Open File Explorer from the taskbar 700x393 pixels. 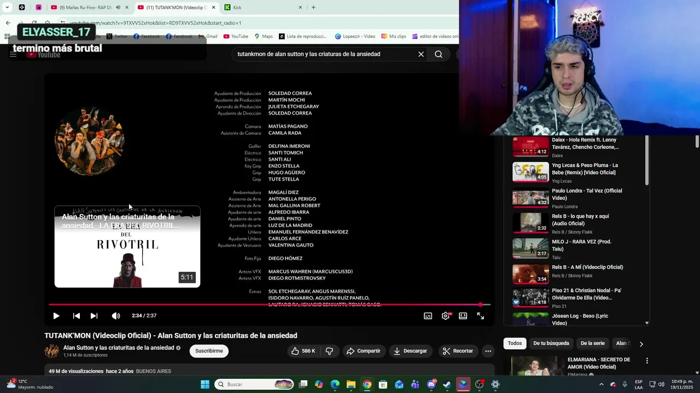click(x=351, y=384)
